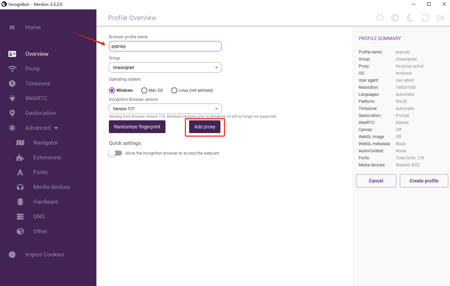Open Incogniton Browser version dropdown

coord(165,109)
